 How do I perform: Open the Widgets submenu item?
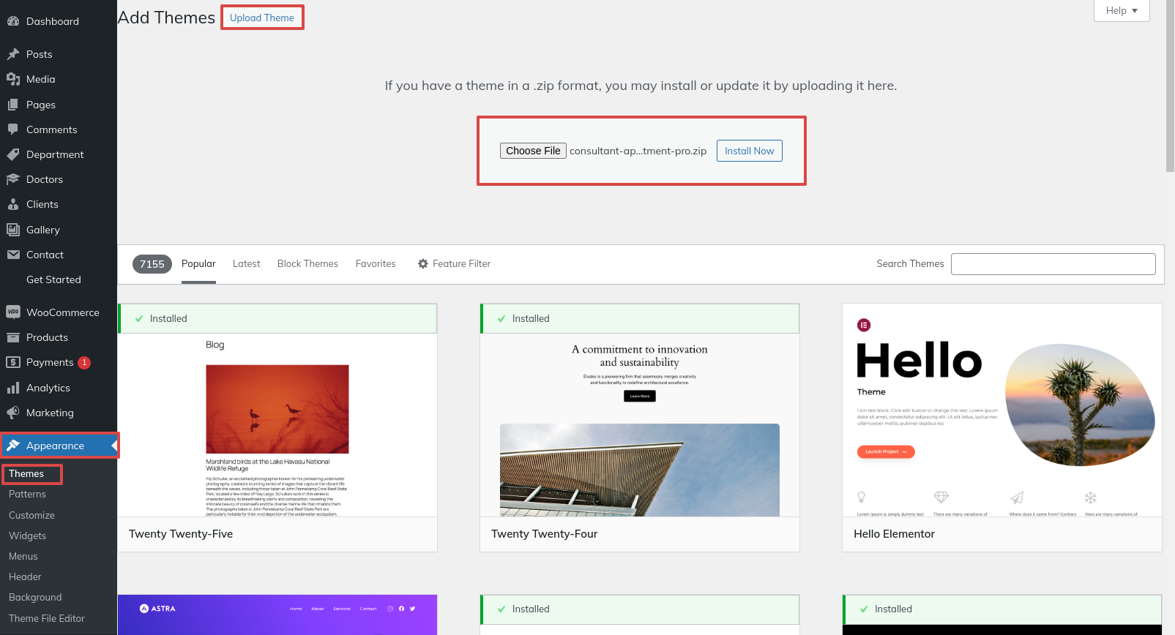point(27,536)
